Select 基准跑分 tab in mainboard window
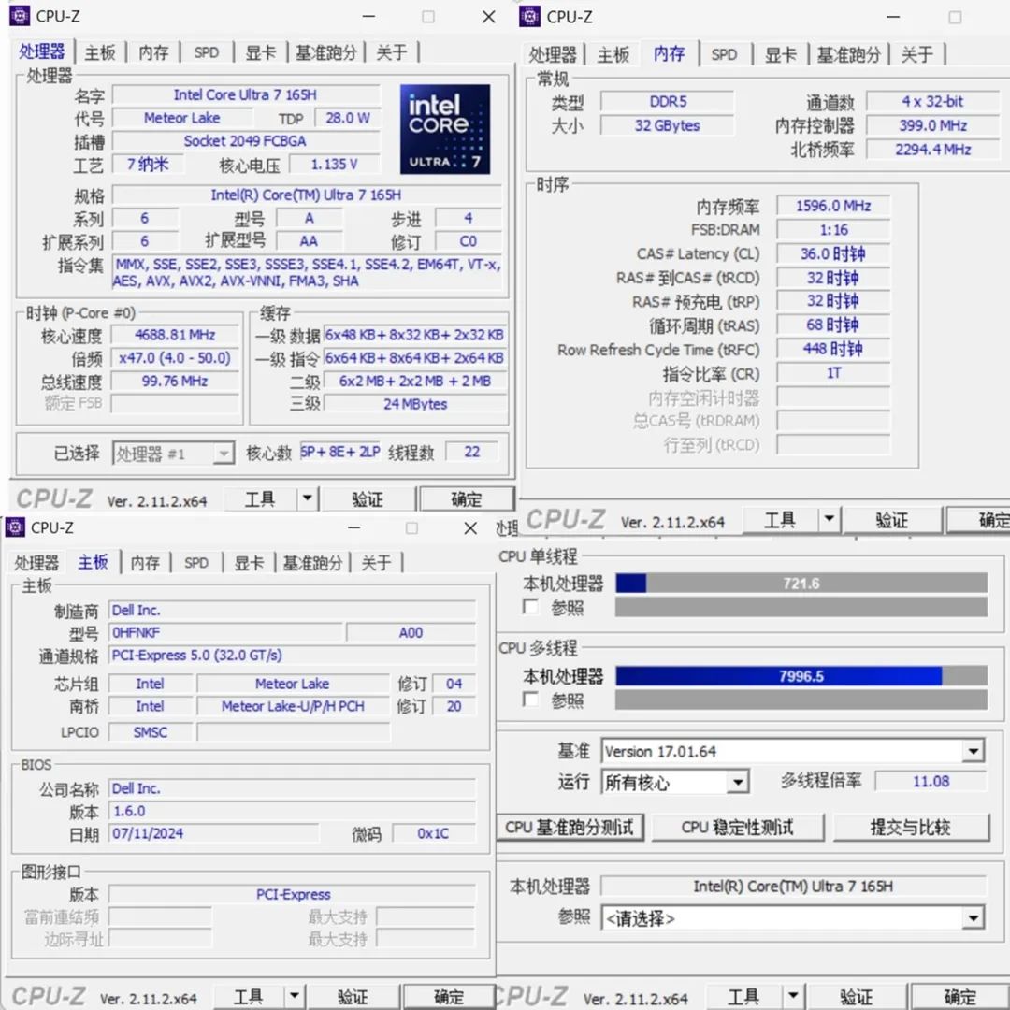The height and width of the screenshot is (1010, 1010). coord(312,563)
